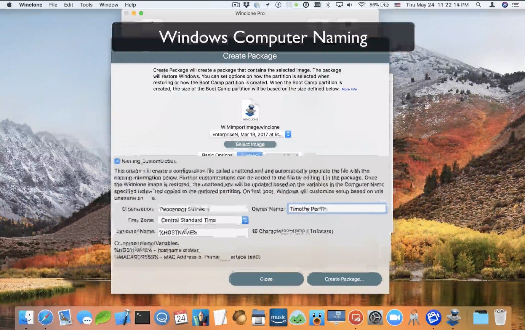The image size is (525, 330).
Task: Open Spotlight search magnifier
Action: pos(479,5)
